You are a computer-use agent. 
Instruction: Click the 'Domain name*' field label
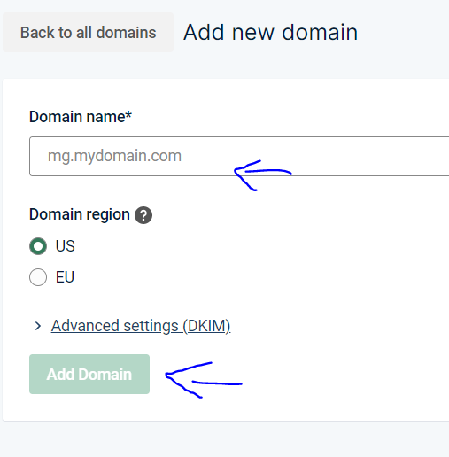point(81,117)
